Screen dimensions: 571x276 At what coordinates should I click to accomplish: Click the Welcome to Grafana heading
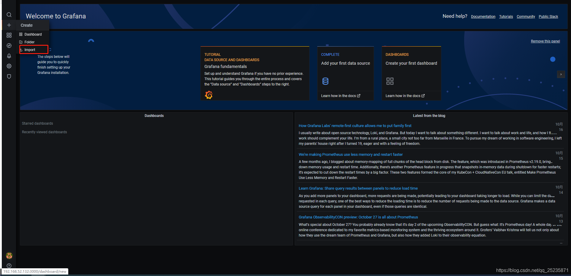coord(56,16)
